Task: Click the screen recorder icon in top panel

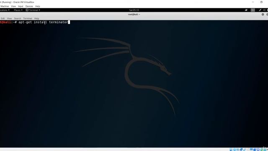Action: tap(246, 10)
